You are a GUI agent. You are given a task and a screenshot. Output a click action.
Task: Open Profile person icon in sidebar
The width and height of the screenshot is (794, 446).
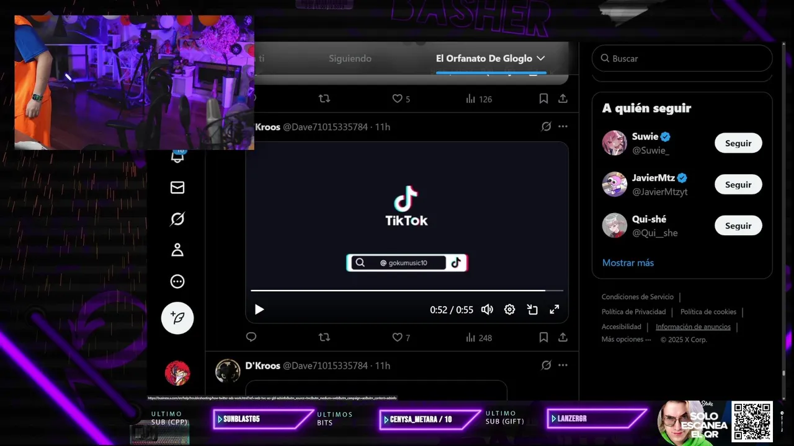click(x=177, y=250)
